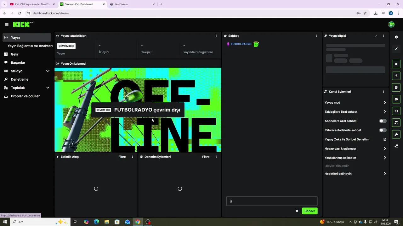403x226 pixels.
Task: Open the Denetim Eylemleri Filtre dropdown
Action: tap(206, 157)
